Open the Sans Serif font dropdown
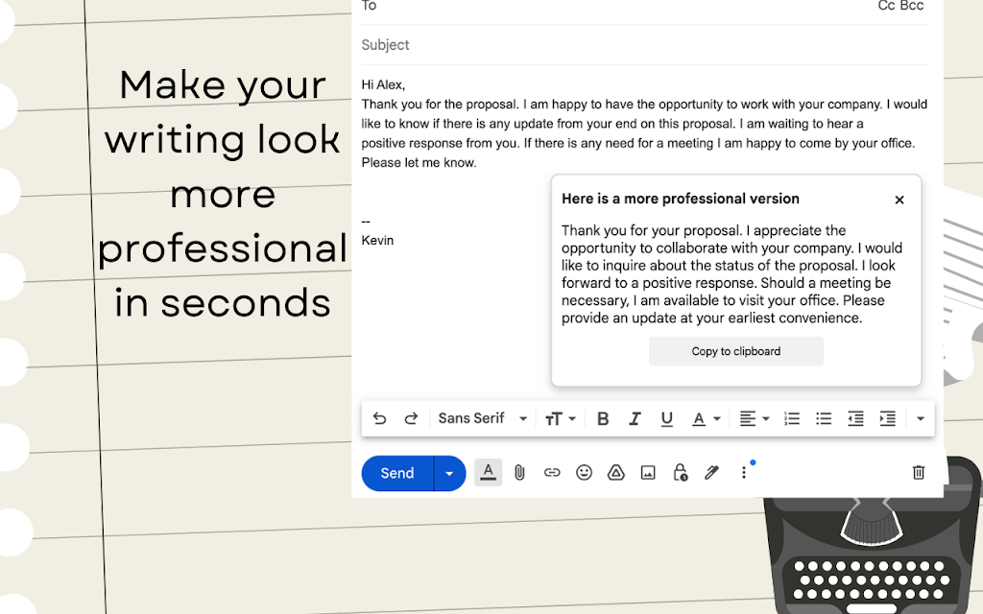 (x=482, y=418)
